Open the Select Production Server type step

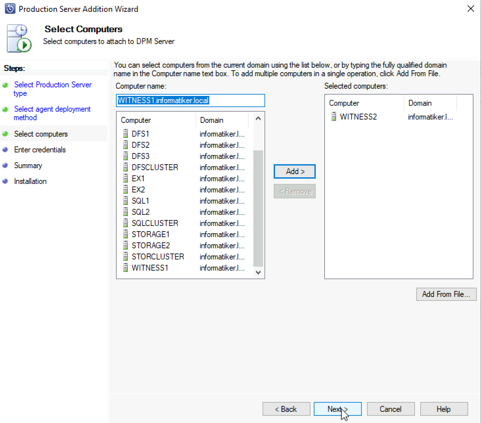[x=53, y=89]
